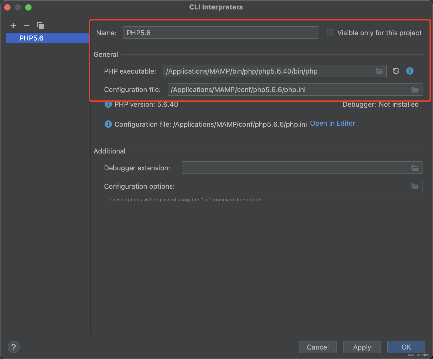Open Configuration options editor folder icon
Image resolution: width=433 pixels, height=359 pixels.
(x=415, y=186)
